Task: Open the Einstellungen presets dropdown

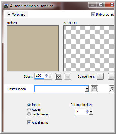Action: coord(87,89)
